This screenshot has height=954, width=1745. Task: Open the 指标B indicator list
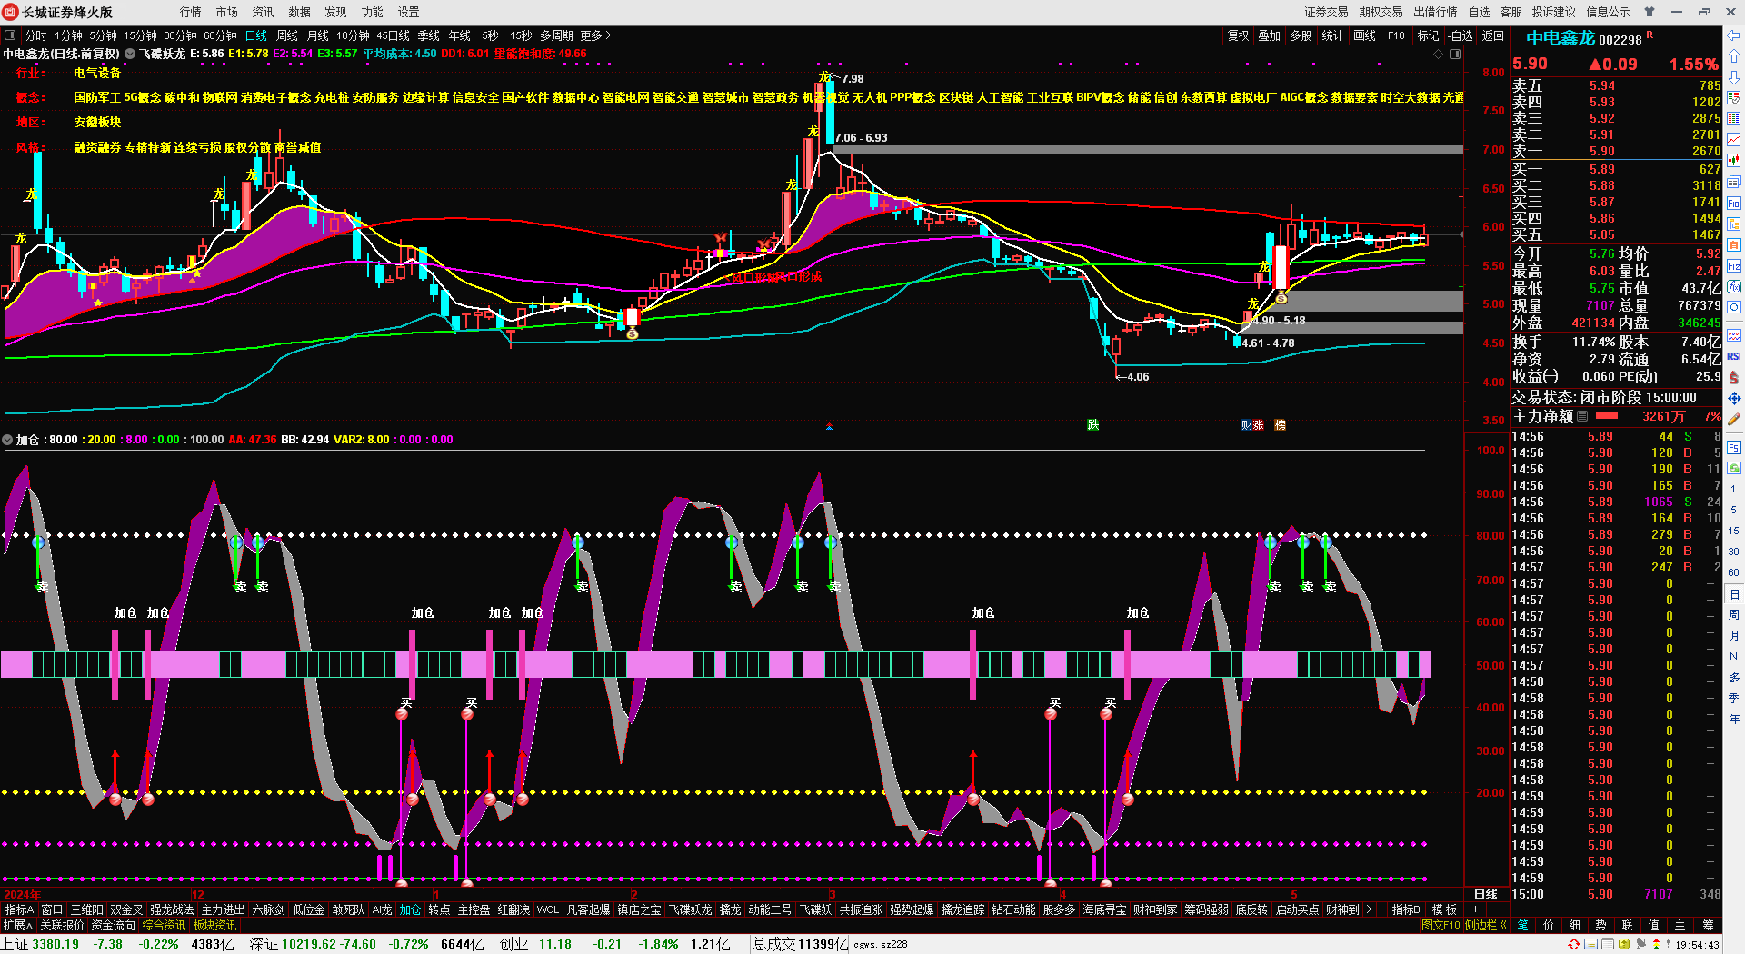click(1406, 909)
